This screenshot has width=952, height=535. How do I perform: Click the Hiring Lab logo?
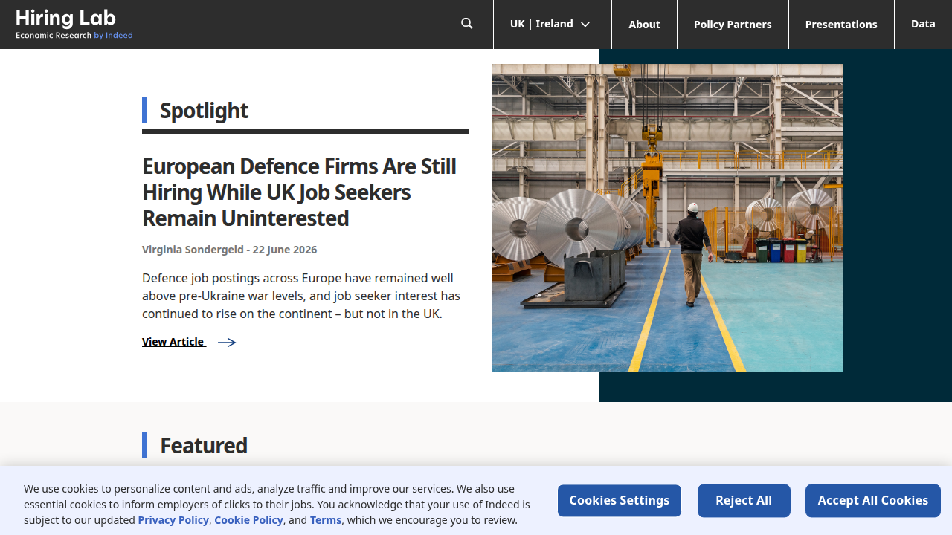(x=74, y=24)
